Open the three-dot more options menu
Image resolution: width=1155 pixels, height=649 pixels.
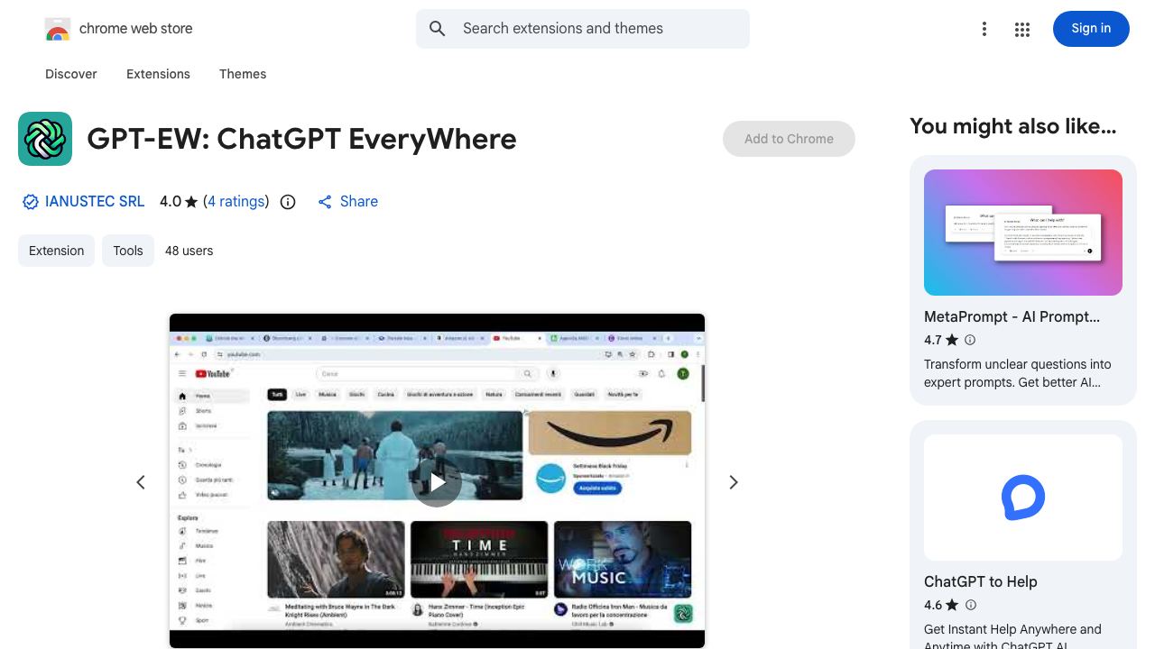pos(984,30)
